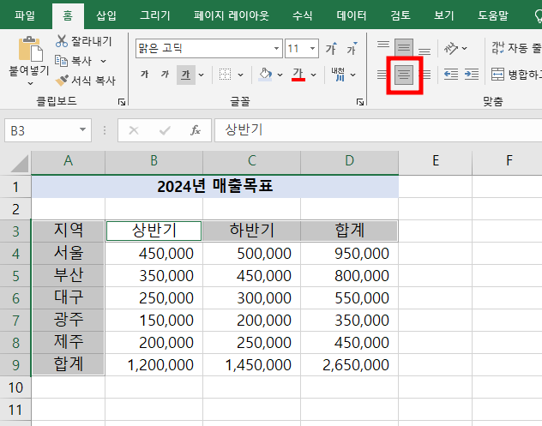Align text to the left

382,75
